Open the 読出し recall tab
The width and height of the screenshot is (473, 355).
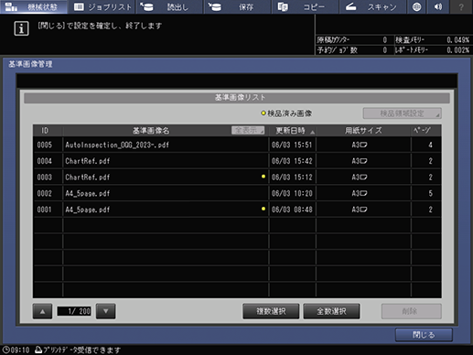point(169,6)
